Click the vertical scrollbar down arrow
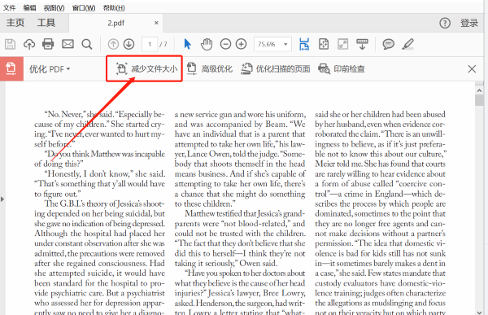The width and height of the screenshot is (488, 315). [x=479, y=312]
